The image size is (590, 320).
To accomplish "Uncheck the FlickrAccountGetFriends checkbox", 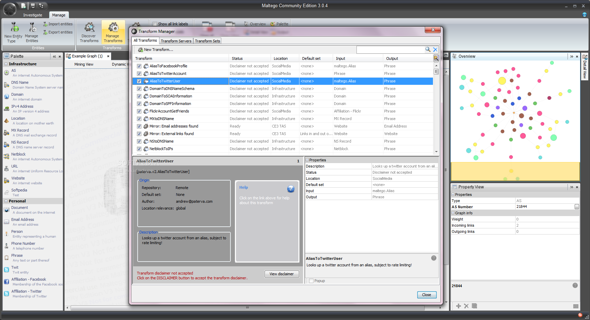I will coord(139,111).
